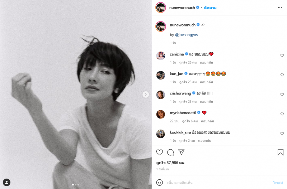Like myriabenedetti's comment
The image size is (287, 189).
282,114
